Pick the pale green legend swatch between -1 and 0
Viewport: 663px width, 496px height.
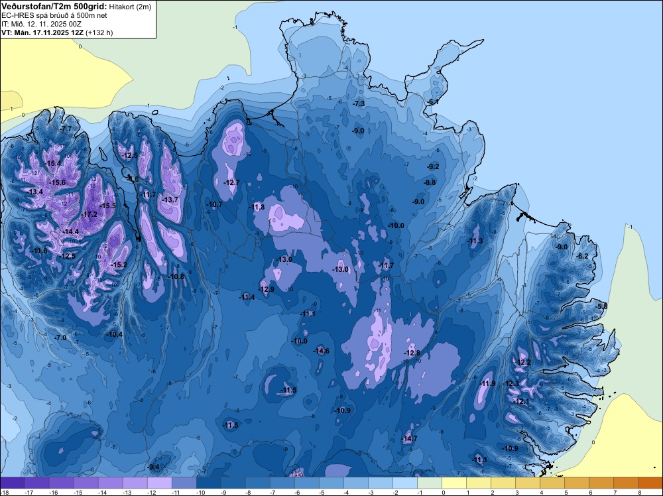430,483
